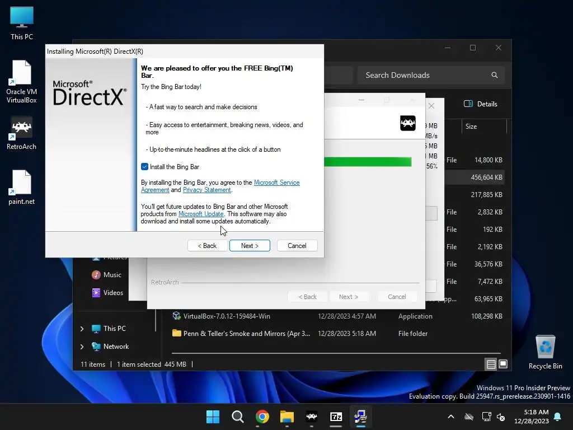Uncheck the Install the Bing Bar checkbox
The image size is (573, 430).
coord(145,167)
